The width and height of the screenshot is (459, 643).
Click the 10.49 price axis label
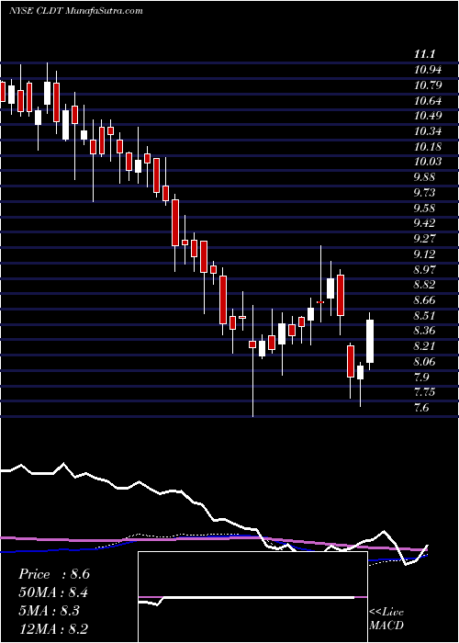[x=428, y=116]
